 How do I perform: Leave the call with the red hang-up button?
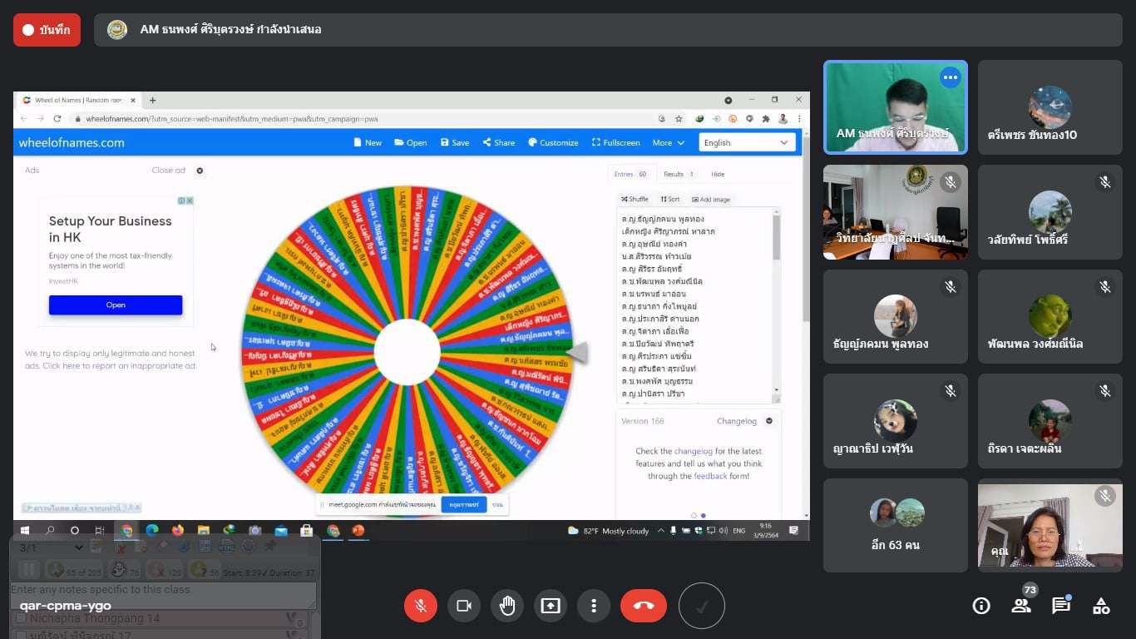point(644,606)
